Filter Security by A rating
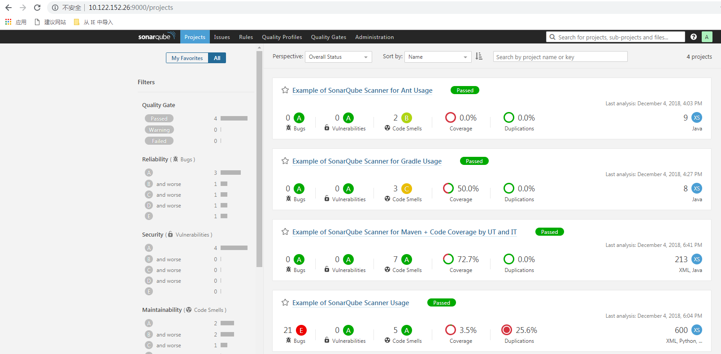This screenshot has height=354, width=721. pyautogui.click(x=149, y=248)
